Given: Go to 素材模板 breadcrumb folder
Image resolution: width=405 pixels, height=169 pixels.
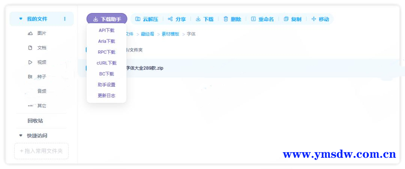Looking at the screenshot, I should pyautogui.click(x=171, y=34).
